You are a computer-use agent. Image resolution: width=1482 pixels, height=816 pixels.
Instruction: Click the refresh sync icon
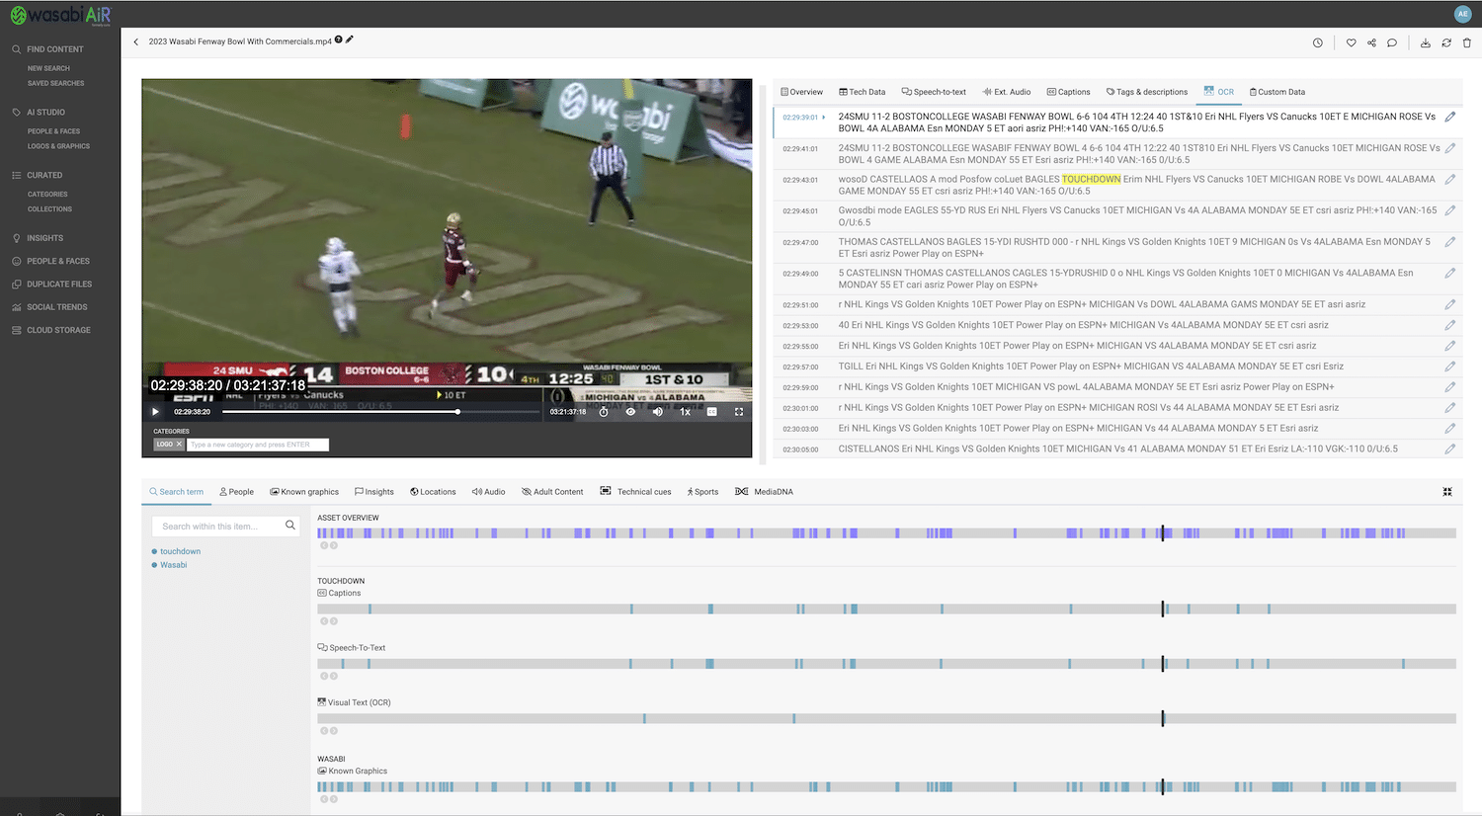click(1446, 42)
